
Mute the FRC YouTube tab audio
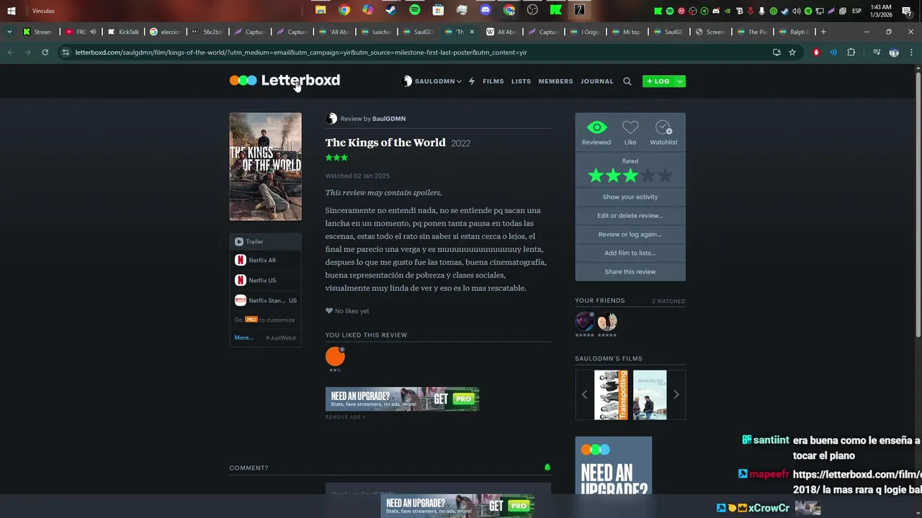[93, 32]
